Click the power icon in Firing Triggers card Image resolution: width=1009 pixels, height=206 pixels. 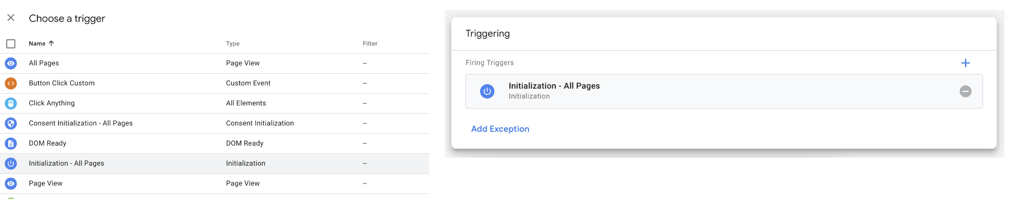click(x=487, y=92)
